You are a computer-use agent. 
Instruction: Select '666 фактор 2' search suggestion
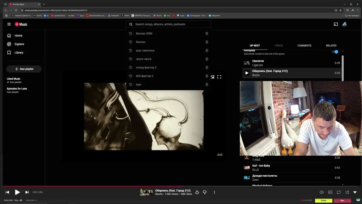click(145, 76)
